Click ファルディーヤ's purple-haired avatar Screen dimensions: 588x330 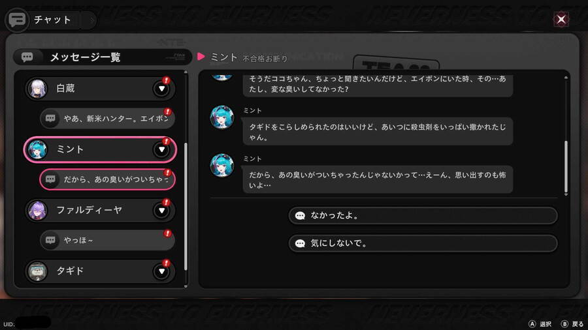37,210
